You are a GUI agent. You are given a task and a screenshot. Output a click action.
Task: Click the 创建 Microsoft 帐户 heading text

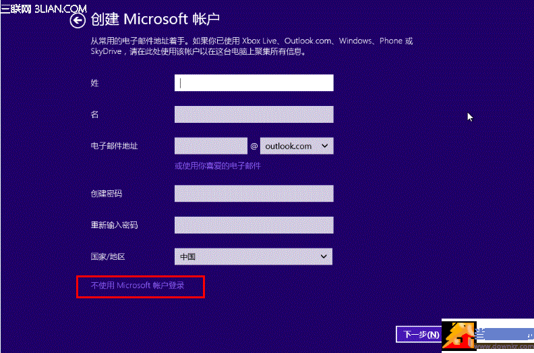[x=155, y=19]
